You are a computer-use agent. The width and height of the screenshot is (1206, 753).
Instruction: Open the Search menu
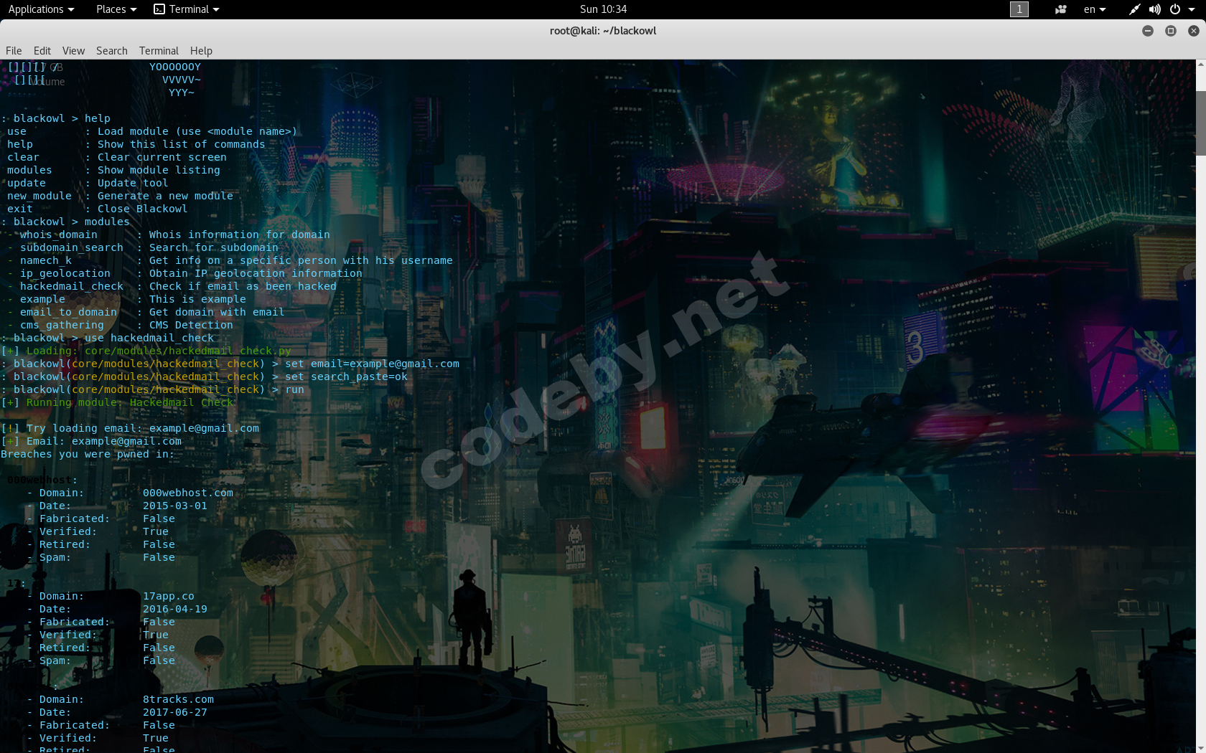(x=112, y=51)
